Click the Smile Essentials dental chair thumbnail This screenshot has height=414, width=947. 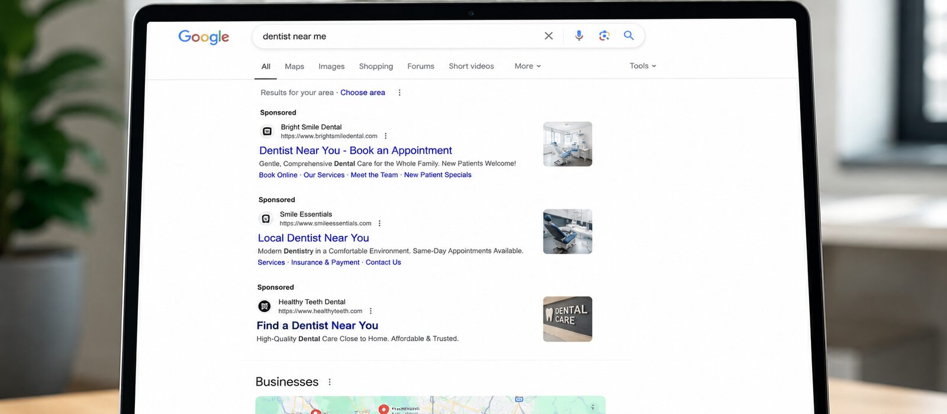pos(568,232)
